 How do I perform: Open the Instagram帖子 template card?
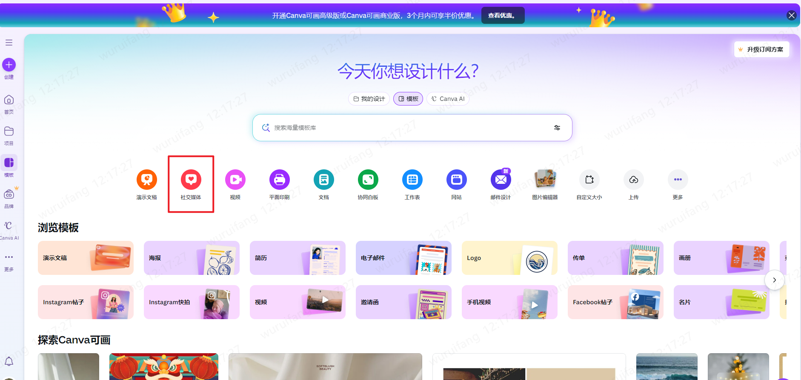point(86,302)
